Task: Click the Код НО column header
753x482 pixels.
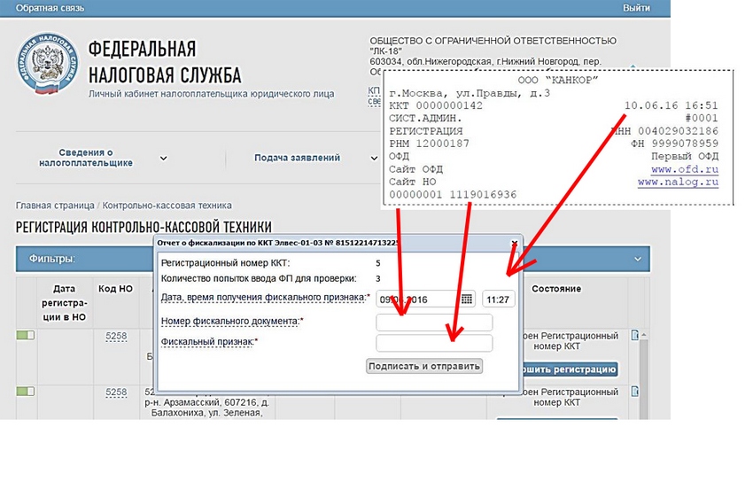Action: click(116, 289)
